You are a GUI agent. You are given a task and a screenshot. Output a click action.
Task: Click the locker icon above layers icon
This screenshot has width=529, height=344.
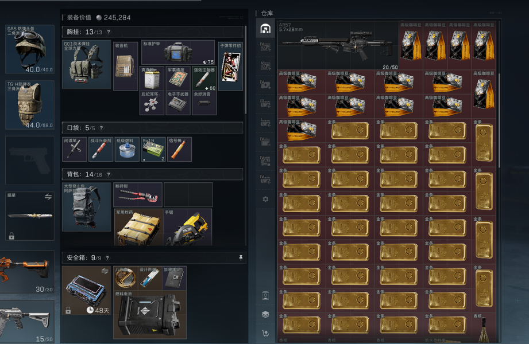pyautogui.click(x=265, y=295)
